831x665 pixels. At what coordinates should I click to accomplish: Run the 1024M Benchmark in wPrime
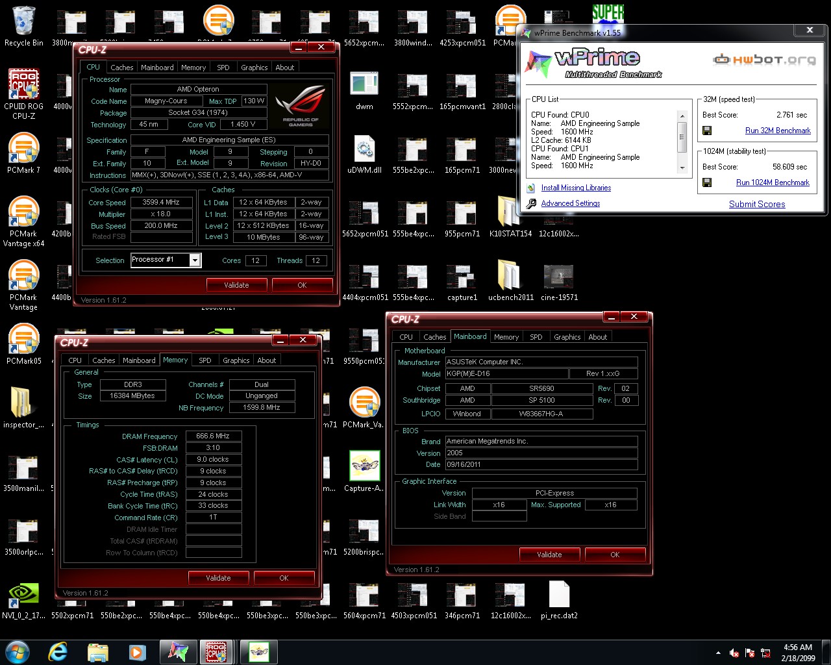(773, 182)
